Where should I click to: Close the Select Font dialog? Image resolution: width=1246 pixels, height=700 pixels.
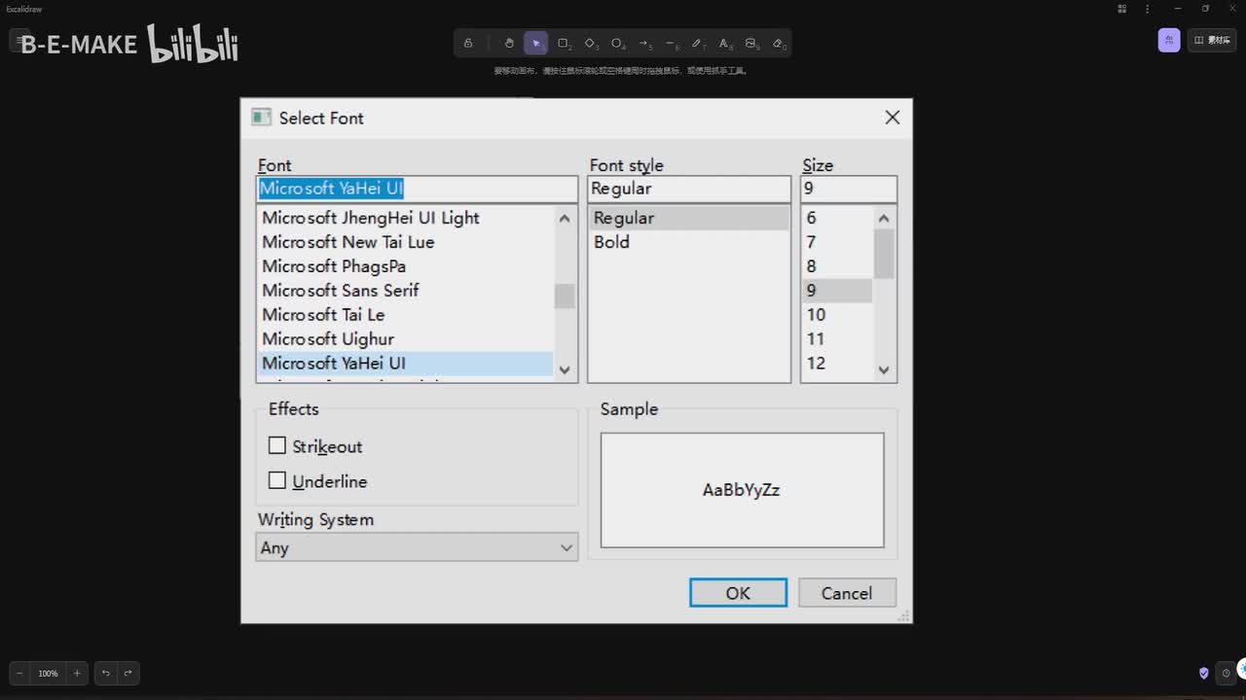[x=892, y=118]
